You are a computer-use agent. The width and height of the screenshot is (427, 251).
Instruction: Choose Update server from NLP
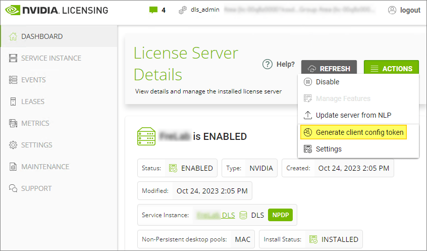click(x=353, y=115)
